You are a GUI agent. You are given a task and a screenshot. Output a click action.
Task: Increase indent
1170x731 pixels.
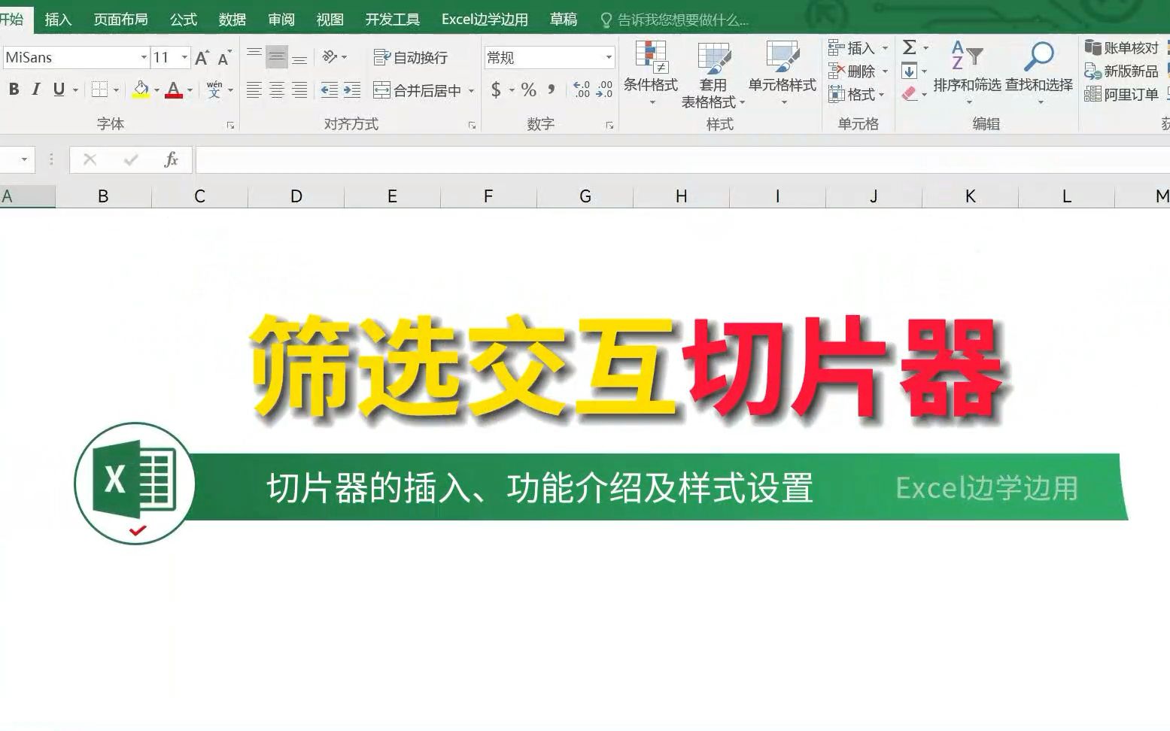pos(352,90)
